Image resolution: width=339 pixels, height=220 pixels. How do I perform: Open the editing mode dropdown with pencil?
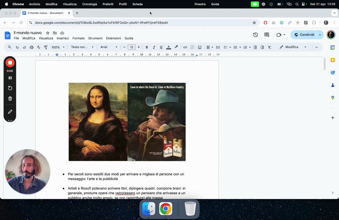pos(293,47)
